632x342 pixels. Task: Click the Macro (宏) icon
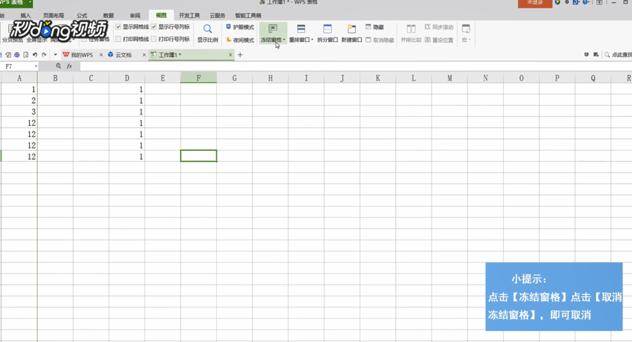466,29
